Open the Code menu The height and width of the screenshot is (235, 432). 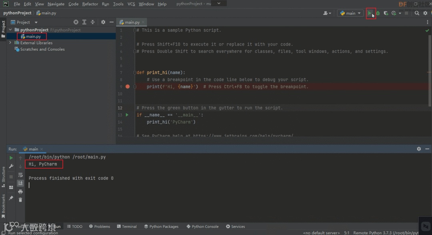pyautogui.click(x=73, y=4)
